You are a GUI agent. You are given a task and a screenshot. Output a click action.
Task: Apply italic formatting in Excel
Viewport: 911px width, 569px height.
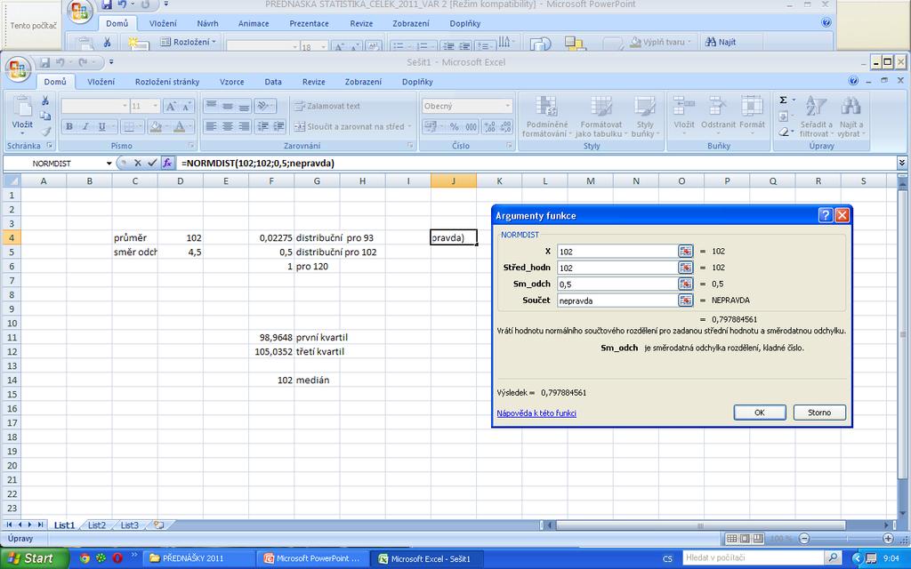pyautogui.click(x=85, y=126)
